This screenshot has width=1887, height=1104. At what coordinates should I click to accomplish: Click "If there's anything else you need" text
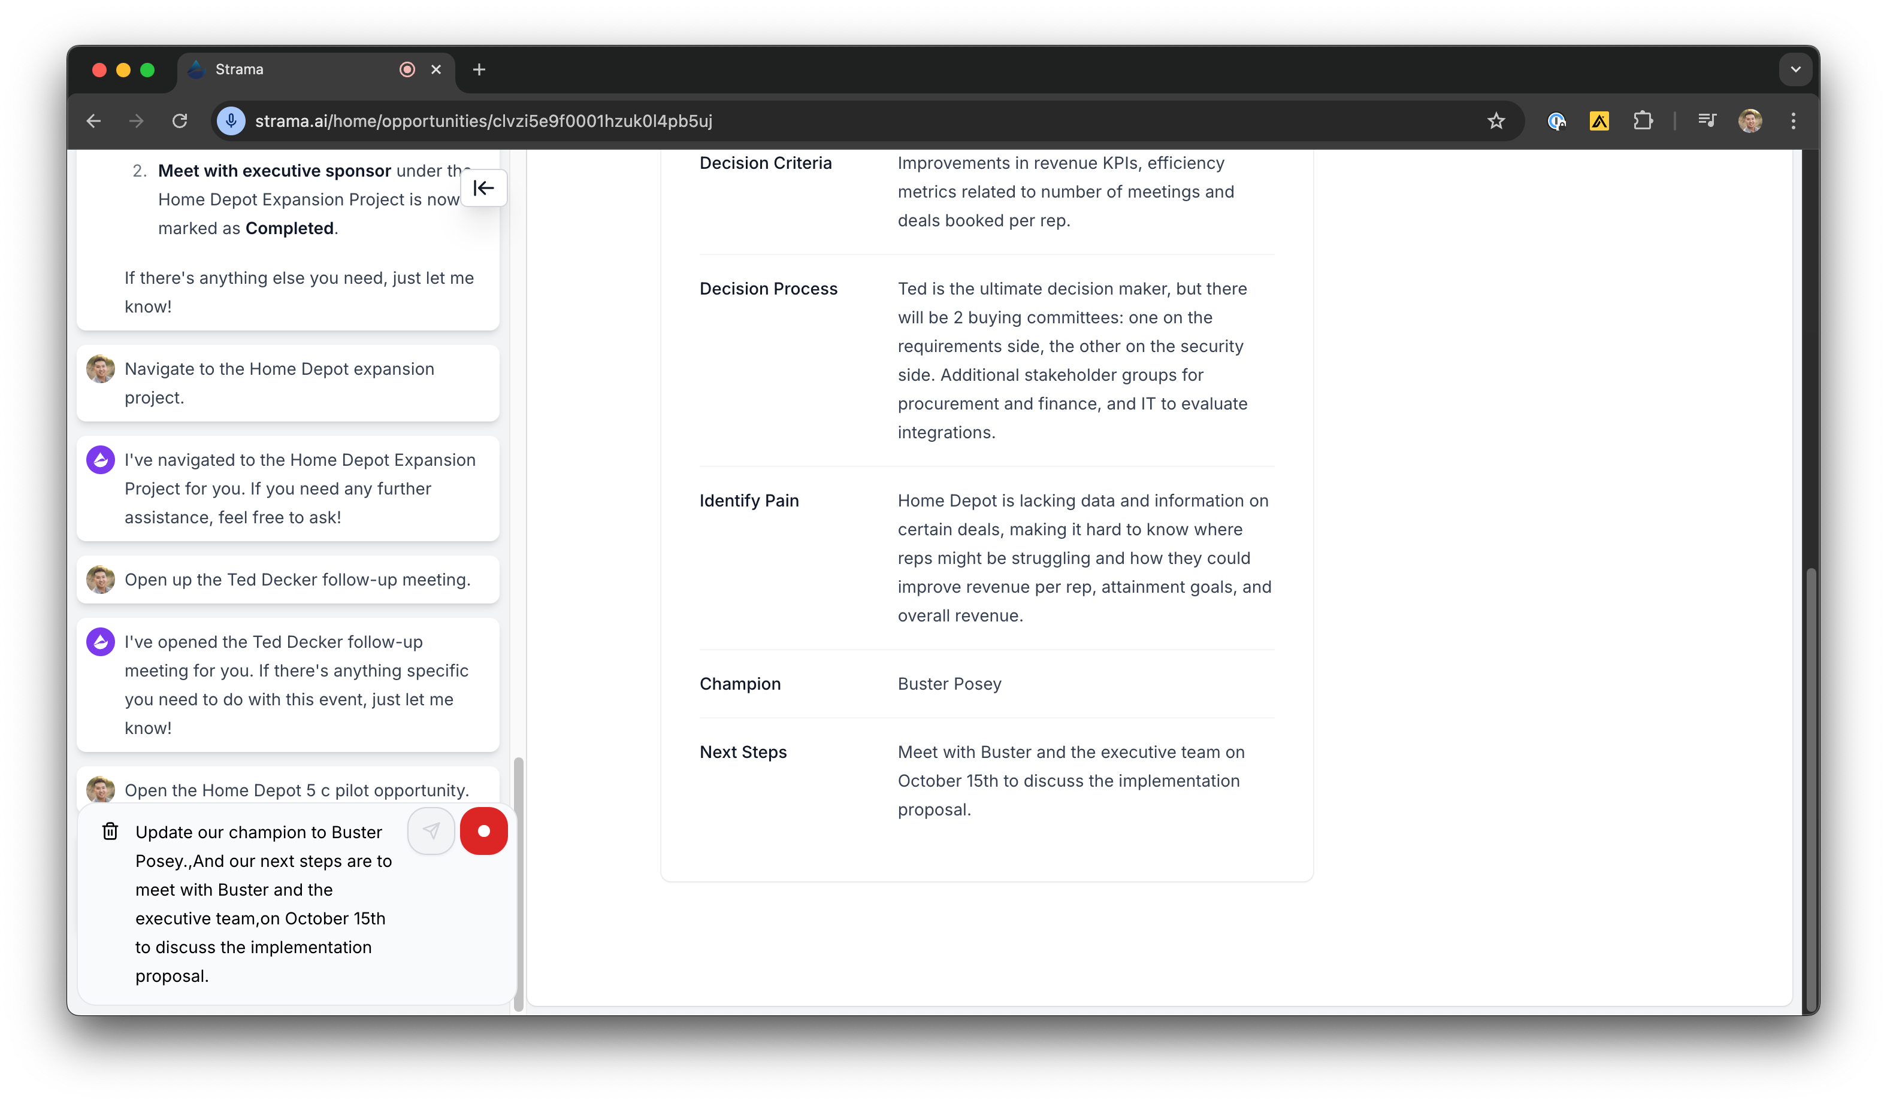tap(299, 292)
